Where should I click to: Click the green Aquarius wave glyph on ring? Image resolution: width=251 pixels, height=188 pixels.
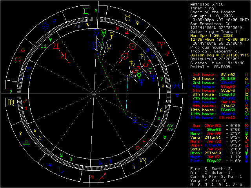click(x=170, y=127)
